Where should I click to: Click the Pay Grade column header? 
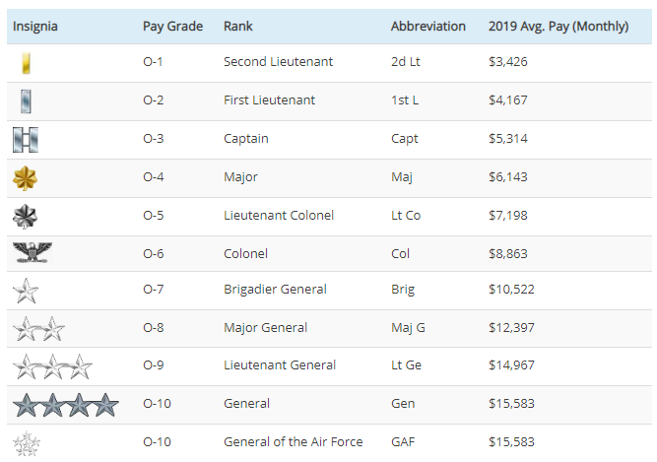[x=172, y=27]
